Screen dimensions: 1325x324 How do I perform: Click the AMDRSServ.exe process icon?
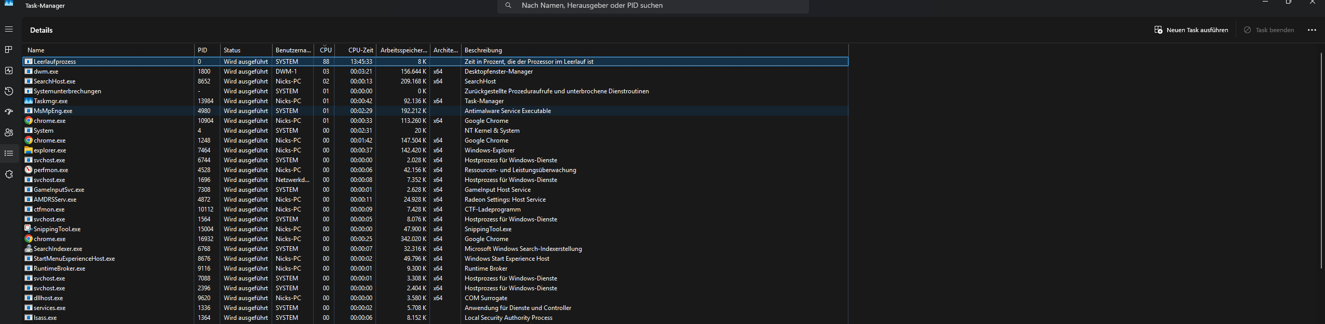pos(29,200)
